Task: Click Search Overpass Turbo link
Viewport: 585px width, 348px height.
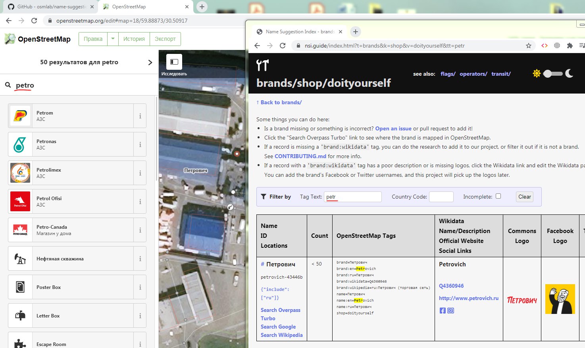Action: point(281,314)
